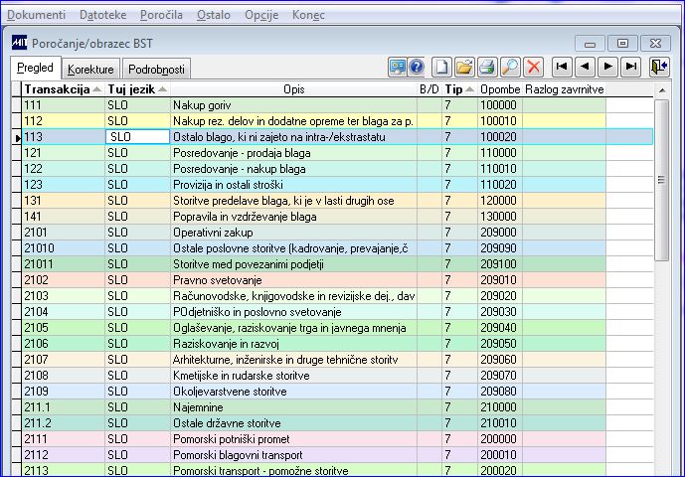
Task: Delete record using red X icon
Action: click(534, 68)
